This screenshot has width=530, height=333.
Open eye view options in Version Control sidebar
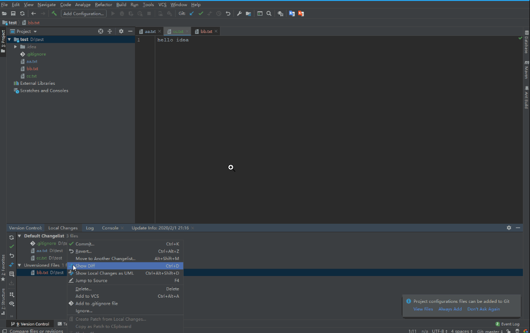[11, 304]
